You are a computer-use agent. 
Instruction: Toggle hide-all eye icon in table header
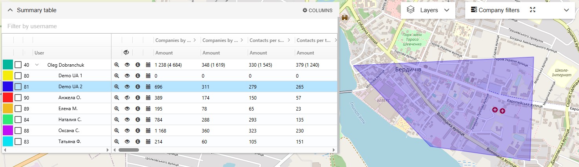tap(126, 53)
